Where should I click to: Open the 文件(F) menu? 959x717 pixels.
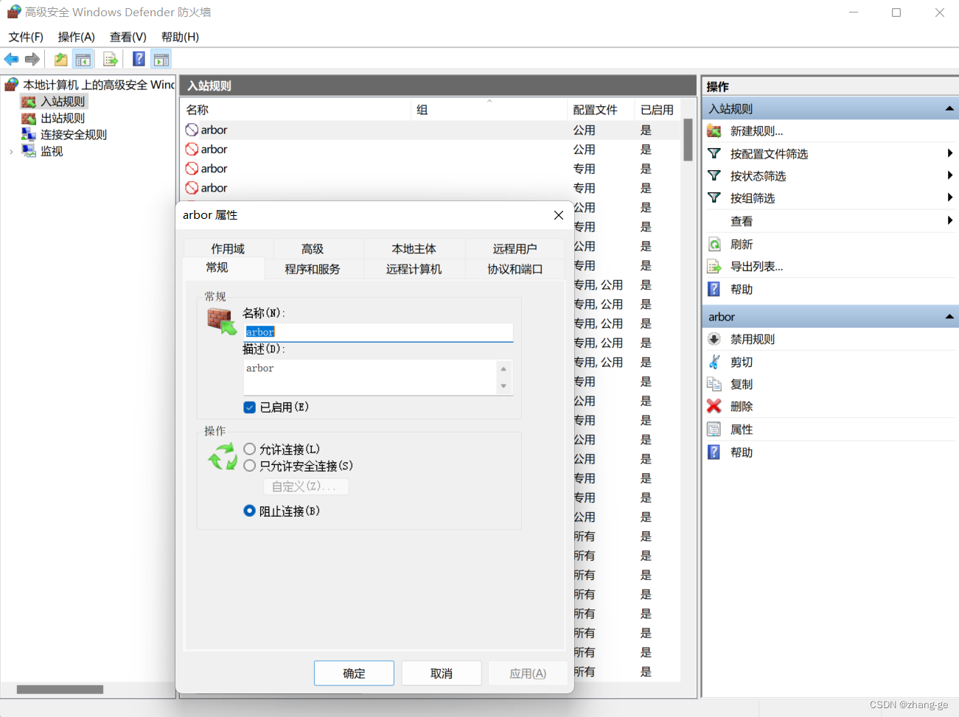tap(26, 37)
